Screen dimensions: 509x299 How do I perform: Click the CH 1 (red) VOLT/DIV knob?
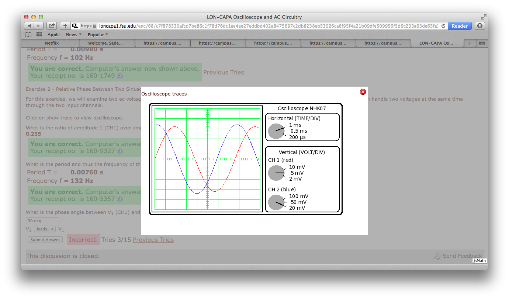coord(276,173)
